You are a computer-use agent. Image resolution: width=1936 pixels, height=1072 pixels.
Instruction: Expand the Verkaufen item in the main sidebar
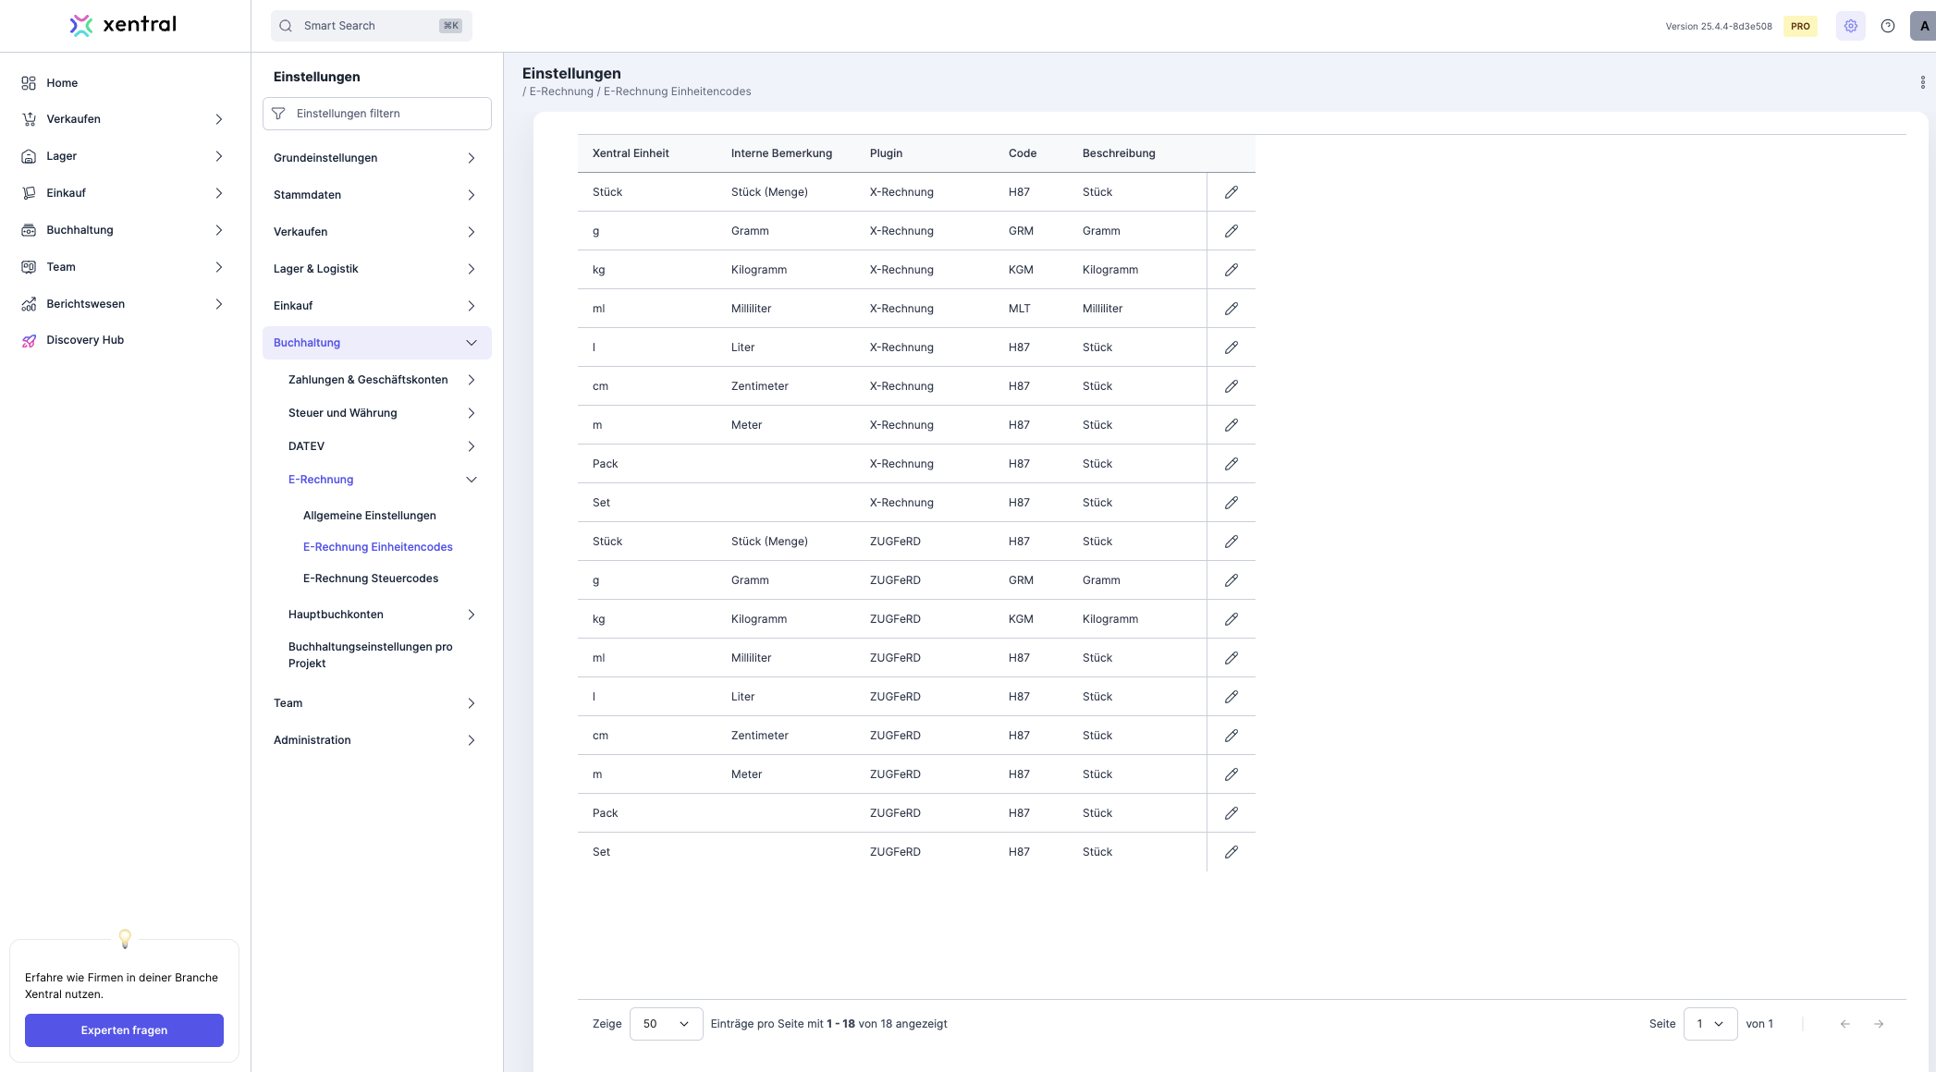click(218, 119)
